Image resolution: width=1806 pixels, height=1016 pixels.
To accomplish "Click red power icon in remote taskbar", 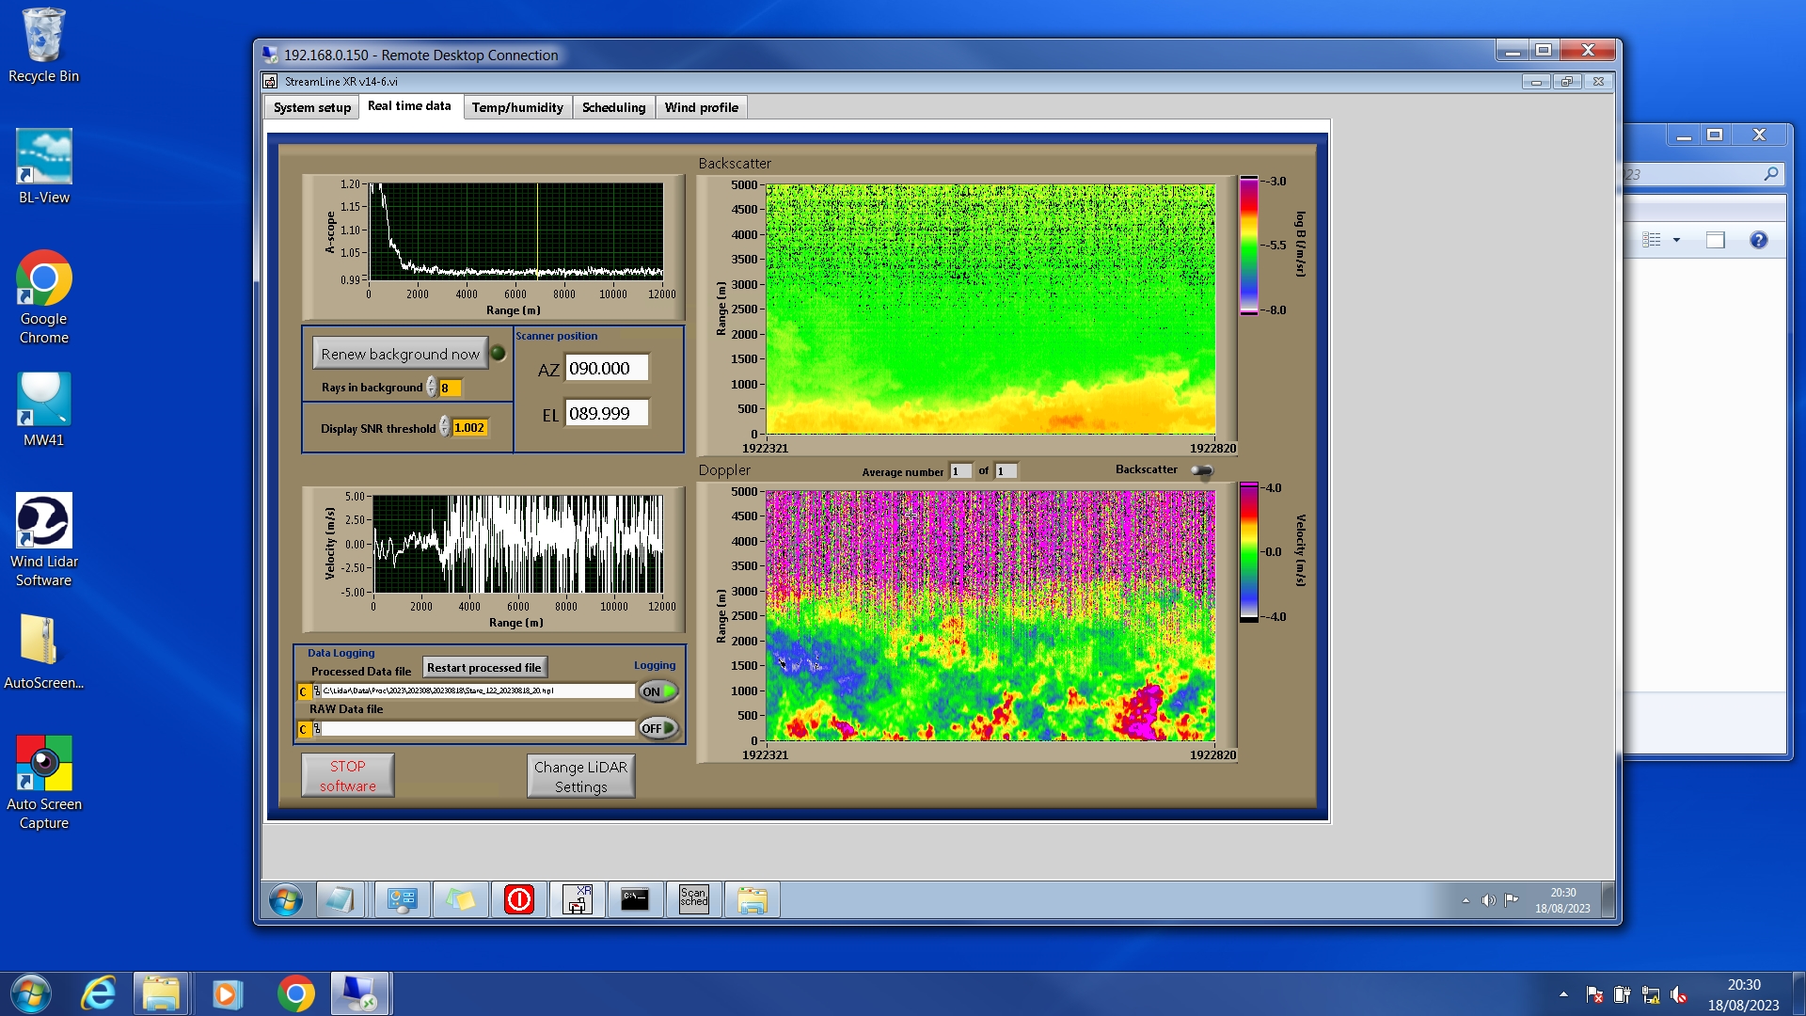I will pos(518,900).
